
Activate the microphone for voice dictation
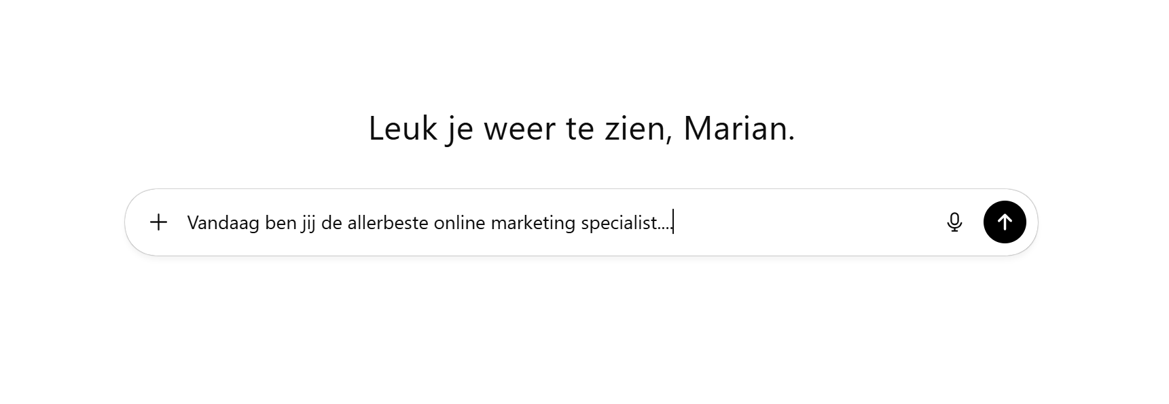(x=954, y=222)
